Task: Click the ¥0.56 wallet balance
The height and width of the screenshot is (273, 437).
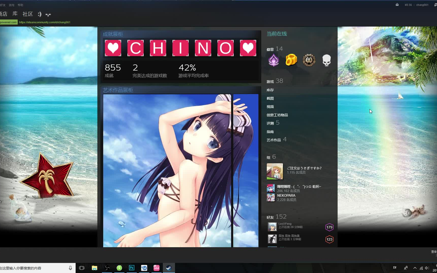Action: [408, 5]
